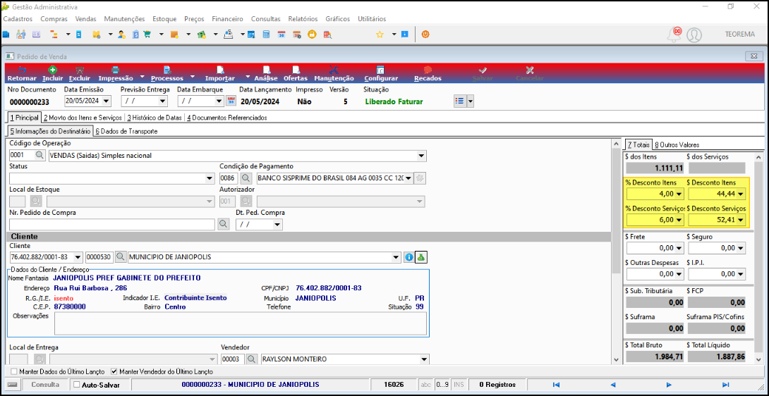Click the shopping cart icon in main toolbar
Viewport: 769px width, 396px height.
pos(147,35)
